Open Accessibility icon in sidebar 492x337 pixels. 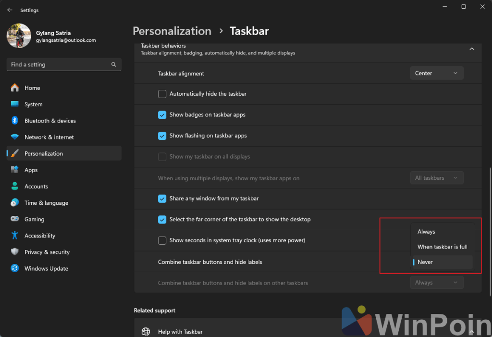point(15,236)
